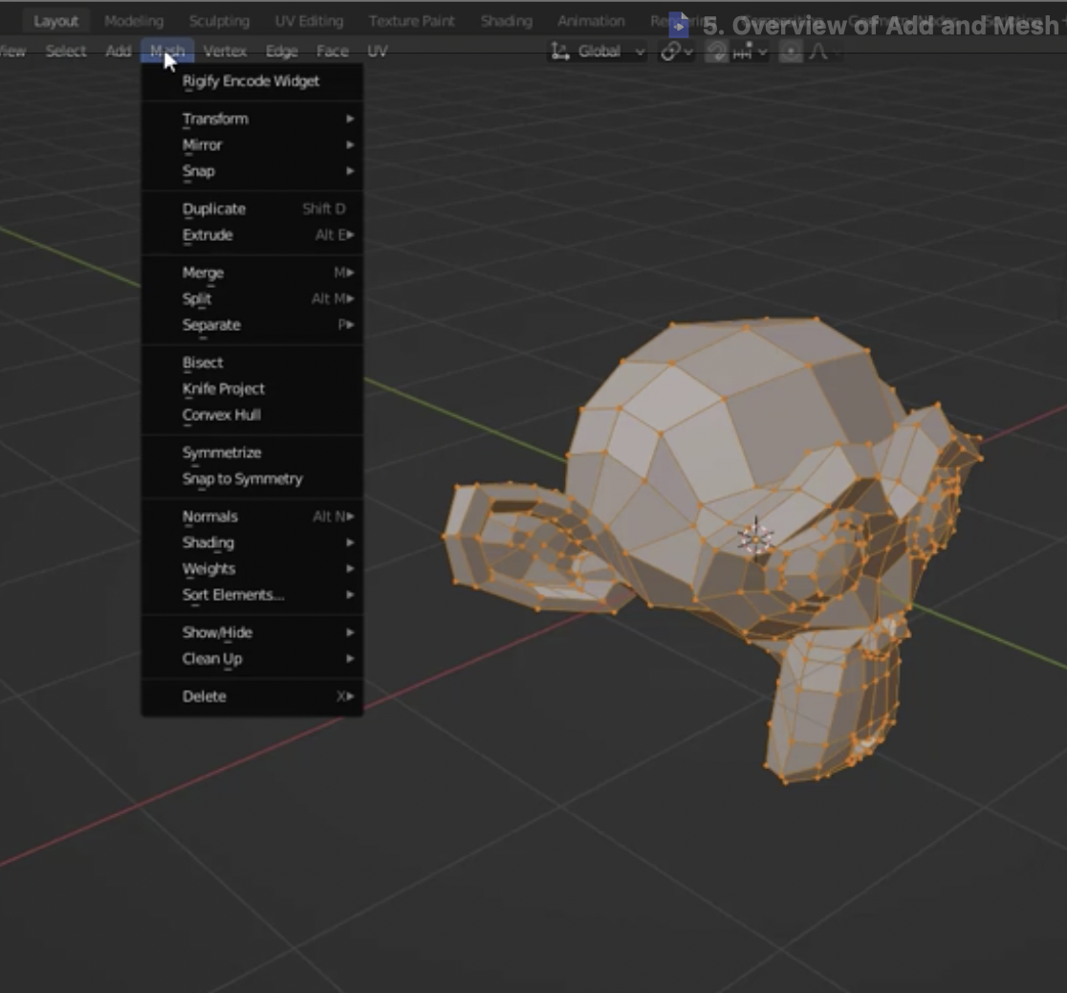Open the Pivot Point dropdown

(677, 51)
